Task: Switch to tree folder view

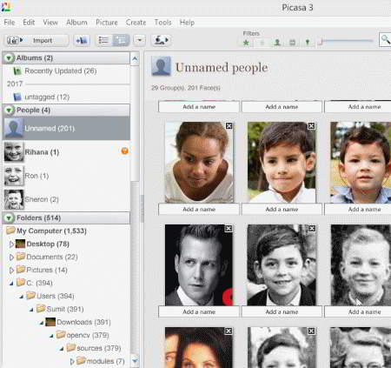Action: (x=121, y=41)
